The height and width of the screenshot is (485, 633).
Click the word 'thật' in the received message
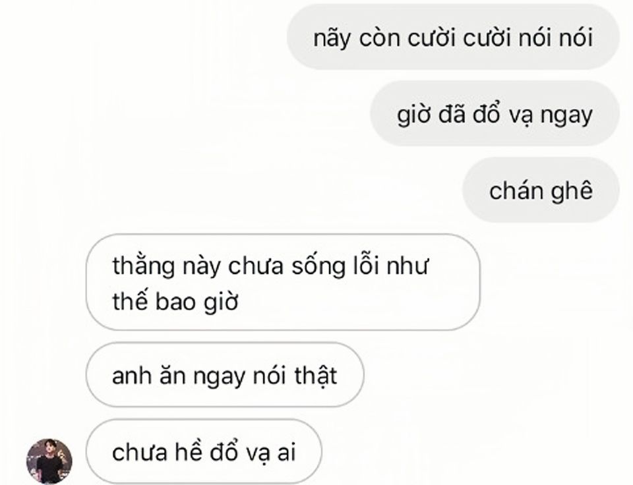click(316, 376)
